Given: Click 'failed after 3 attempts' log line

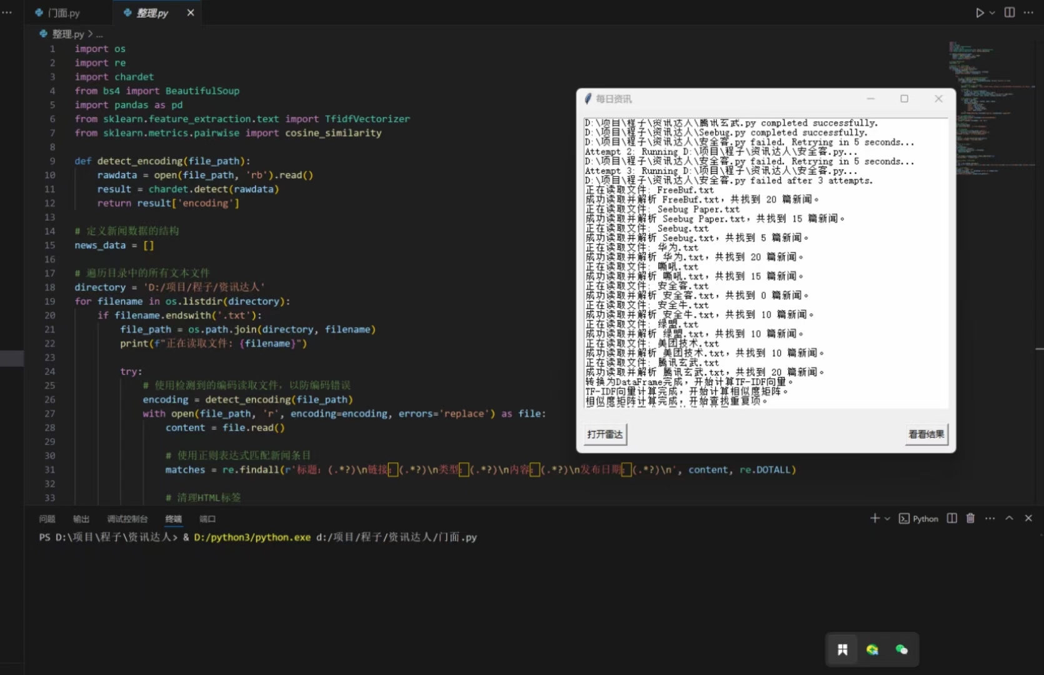Looking at the screenshot, I should click(729, 181).
